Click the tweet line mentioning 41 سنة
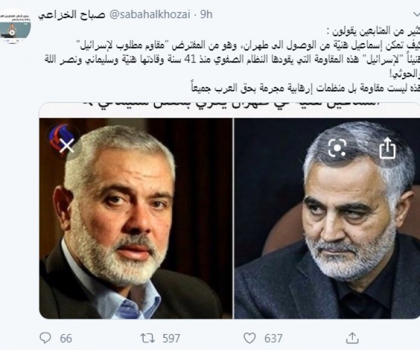Image resolution: width=420 pixels, height=350 pixels. click(x=232, y=60)
